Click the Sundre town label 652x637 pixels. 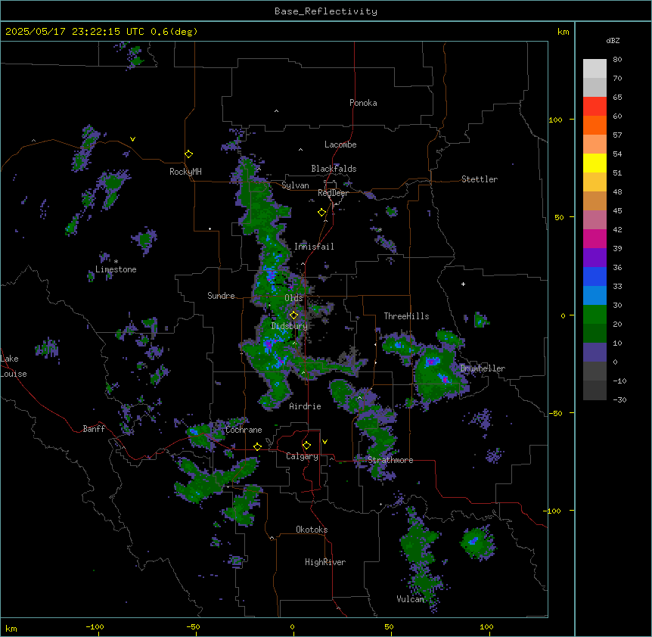tap(221, 296)
